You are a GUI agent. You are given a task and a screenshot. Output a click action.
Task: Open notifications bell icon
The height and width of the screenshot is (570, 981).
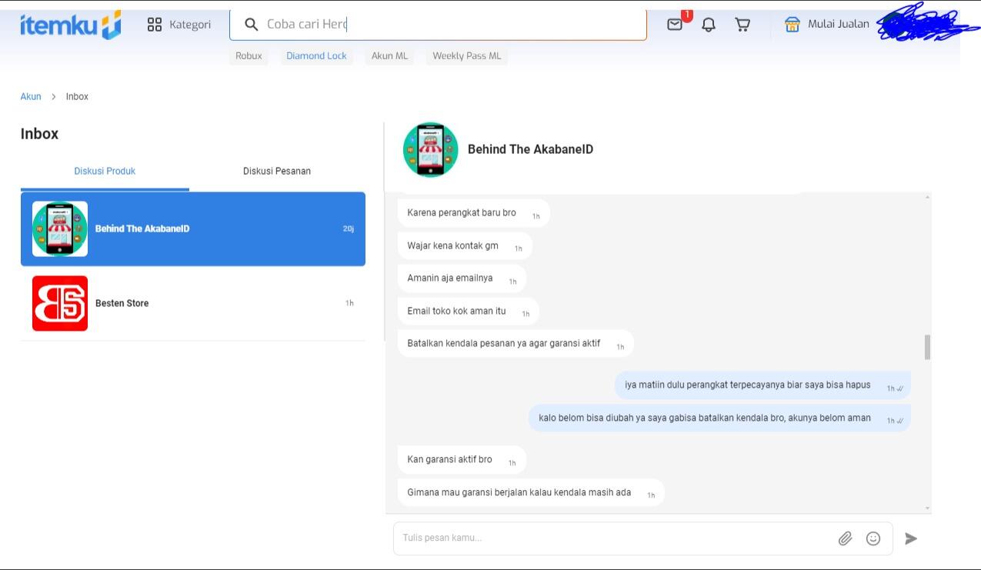(x=709, y=25)
